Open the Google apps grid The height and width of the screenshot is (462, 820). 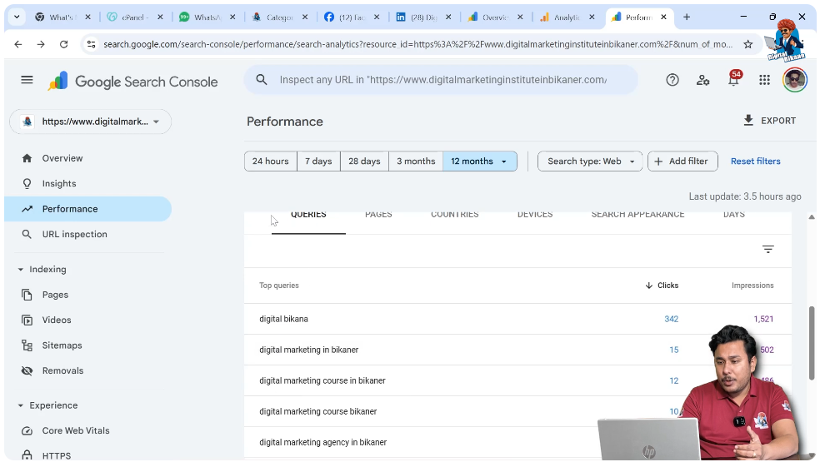pos(764,80)
